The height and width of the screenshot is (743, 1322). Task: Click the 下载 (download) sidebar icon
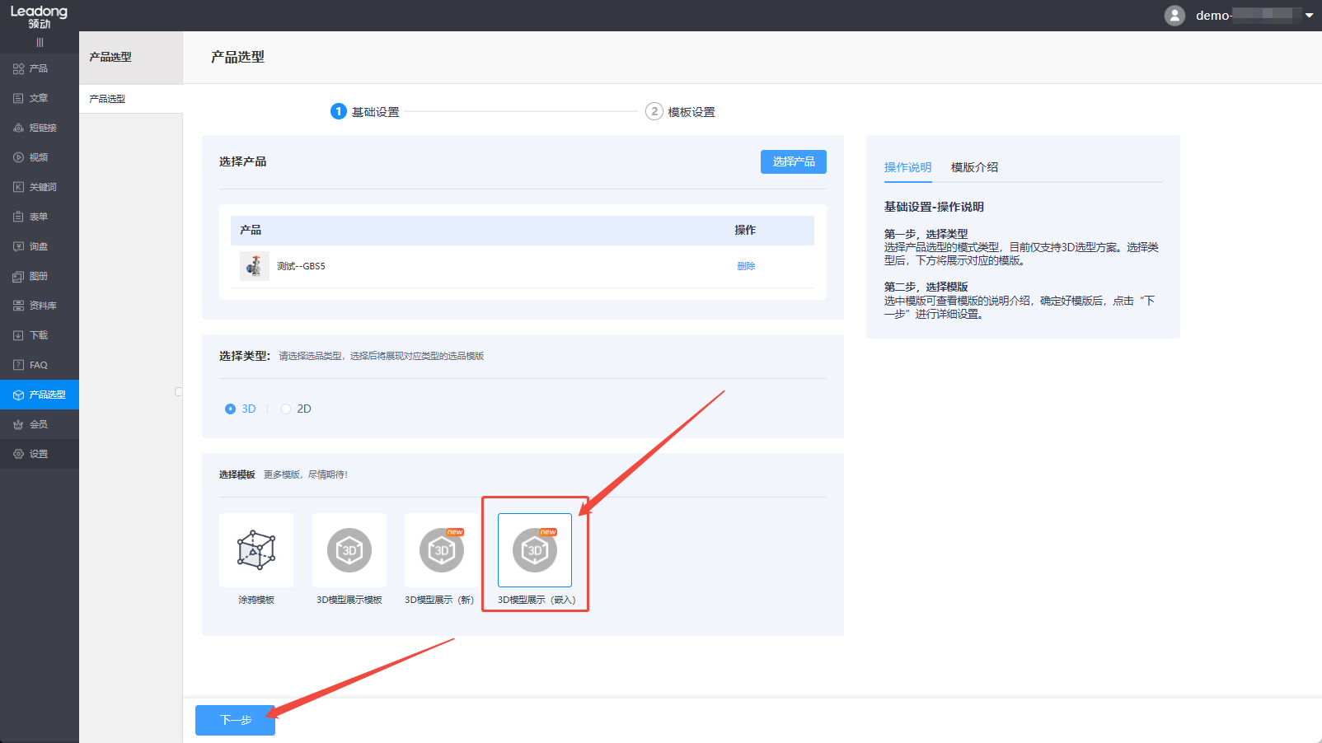(x=18, y=335)
